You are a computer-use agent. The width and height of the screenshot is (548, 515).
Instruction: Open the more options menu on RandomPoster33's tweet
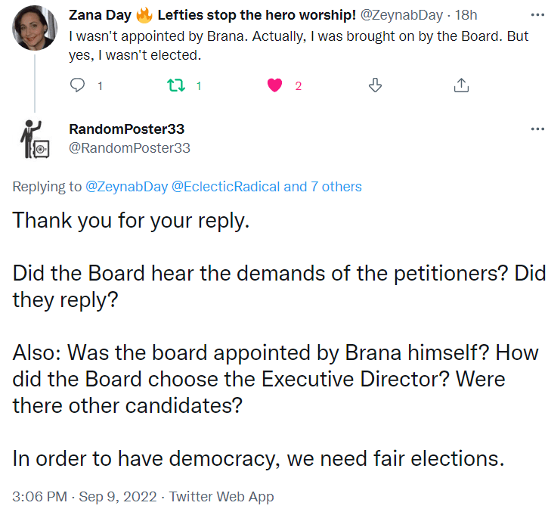537,129
